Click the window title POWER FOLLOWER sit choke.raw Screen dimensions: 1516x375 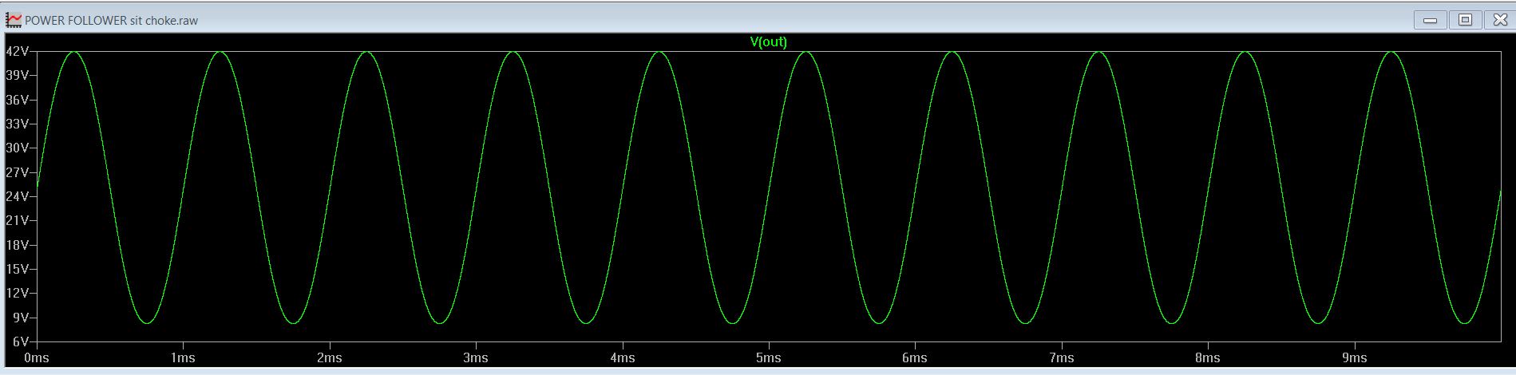(112, 21)
